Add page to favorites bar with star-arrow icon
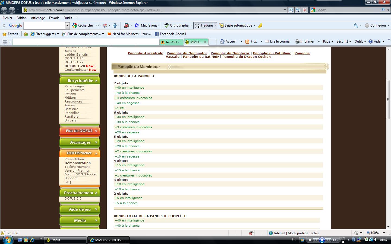 [x=26, y=34]
